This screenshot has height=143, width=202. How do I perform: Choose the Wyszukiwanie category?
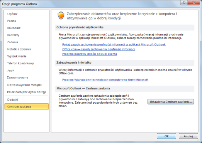tap(17, 56)
